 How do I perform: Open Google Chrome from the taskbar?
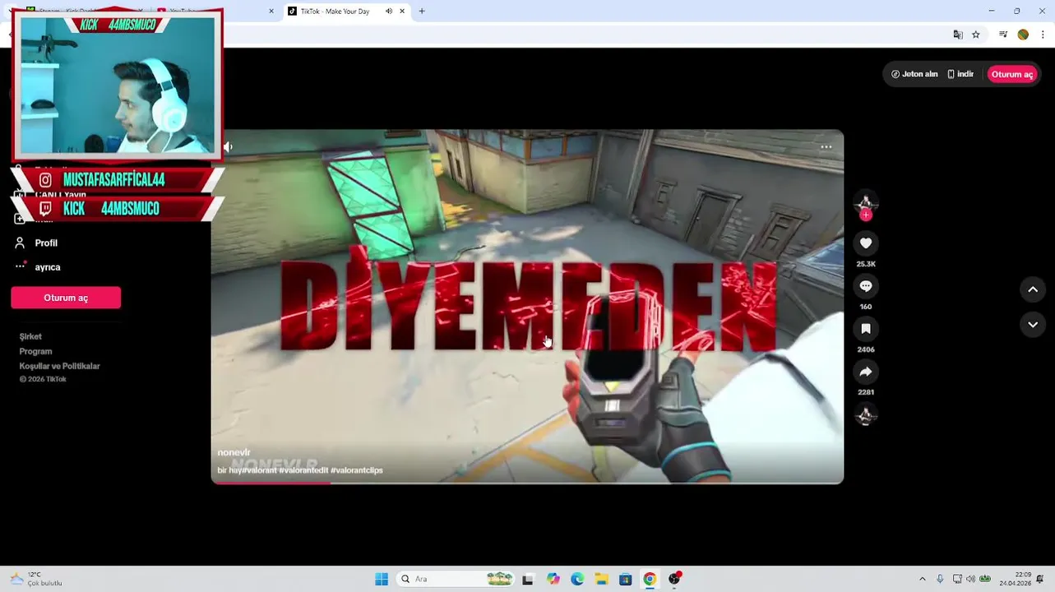pyautogui.click(x=650, y=579)
